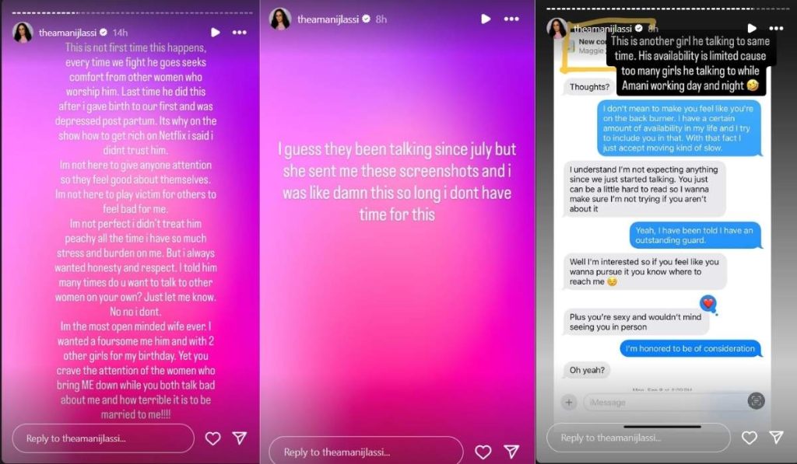Tap the plus icon beside iMessage field
The width and height of the screenshot is (797, 464).
569,403
